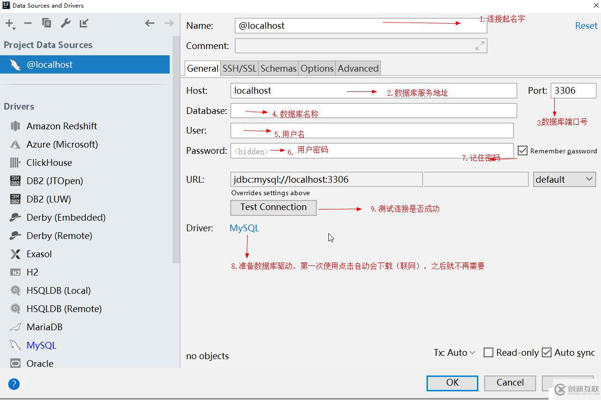Screen dimensions: 601x400
Task: Switch to the Options tab
Action: point(317,68)
